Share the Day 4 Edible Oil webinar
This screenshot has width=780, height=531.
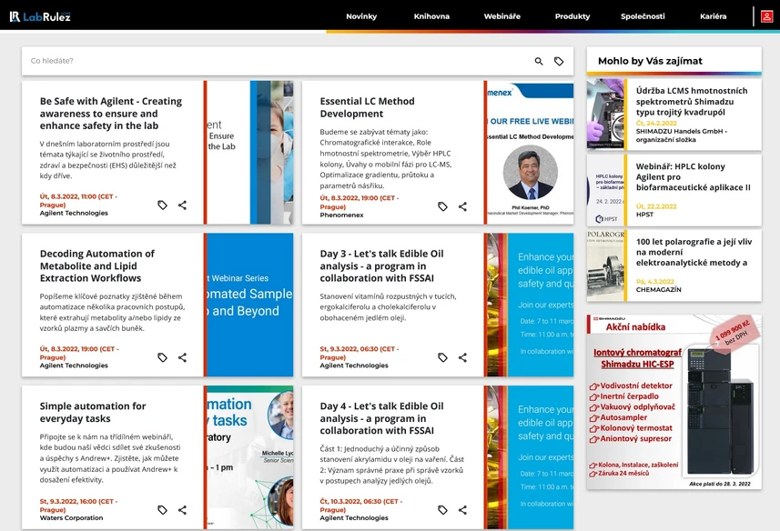(462, 510)
